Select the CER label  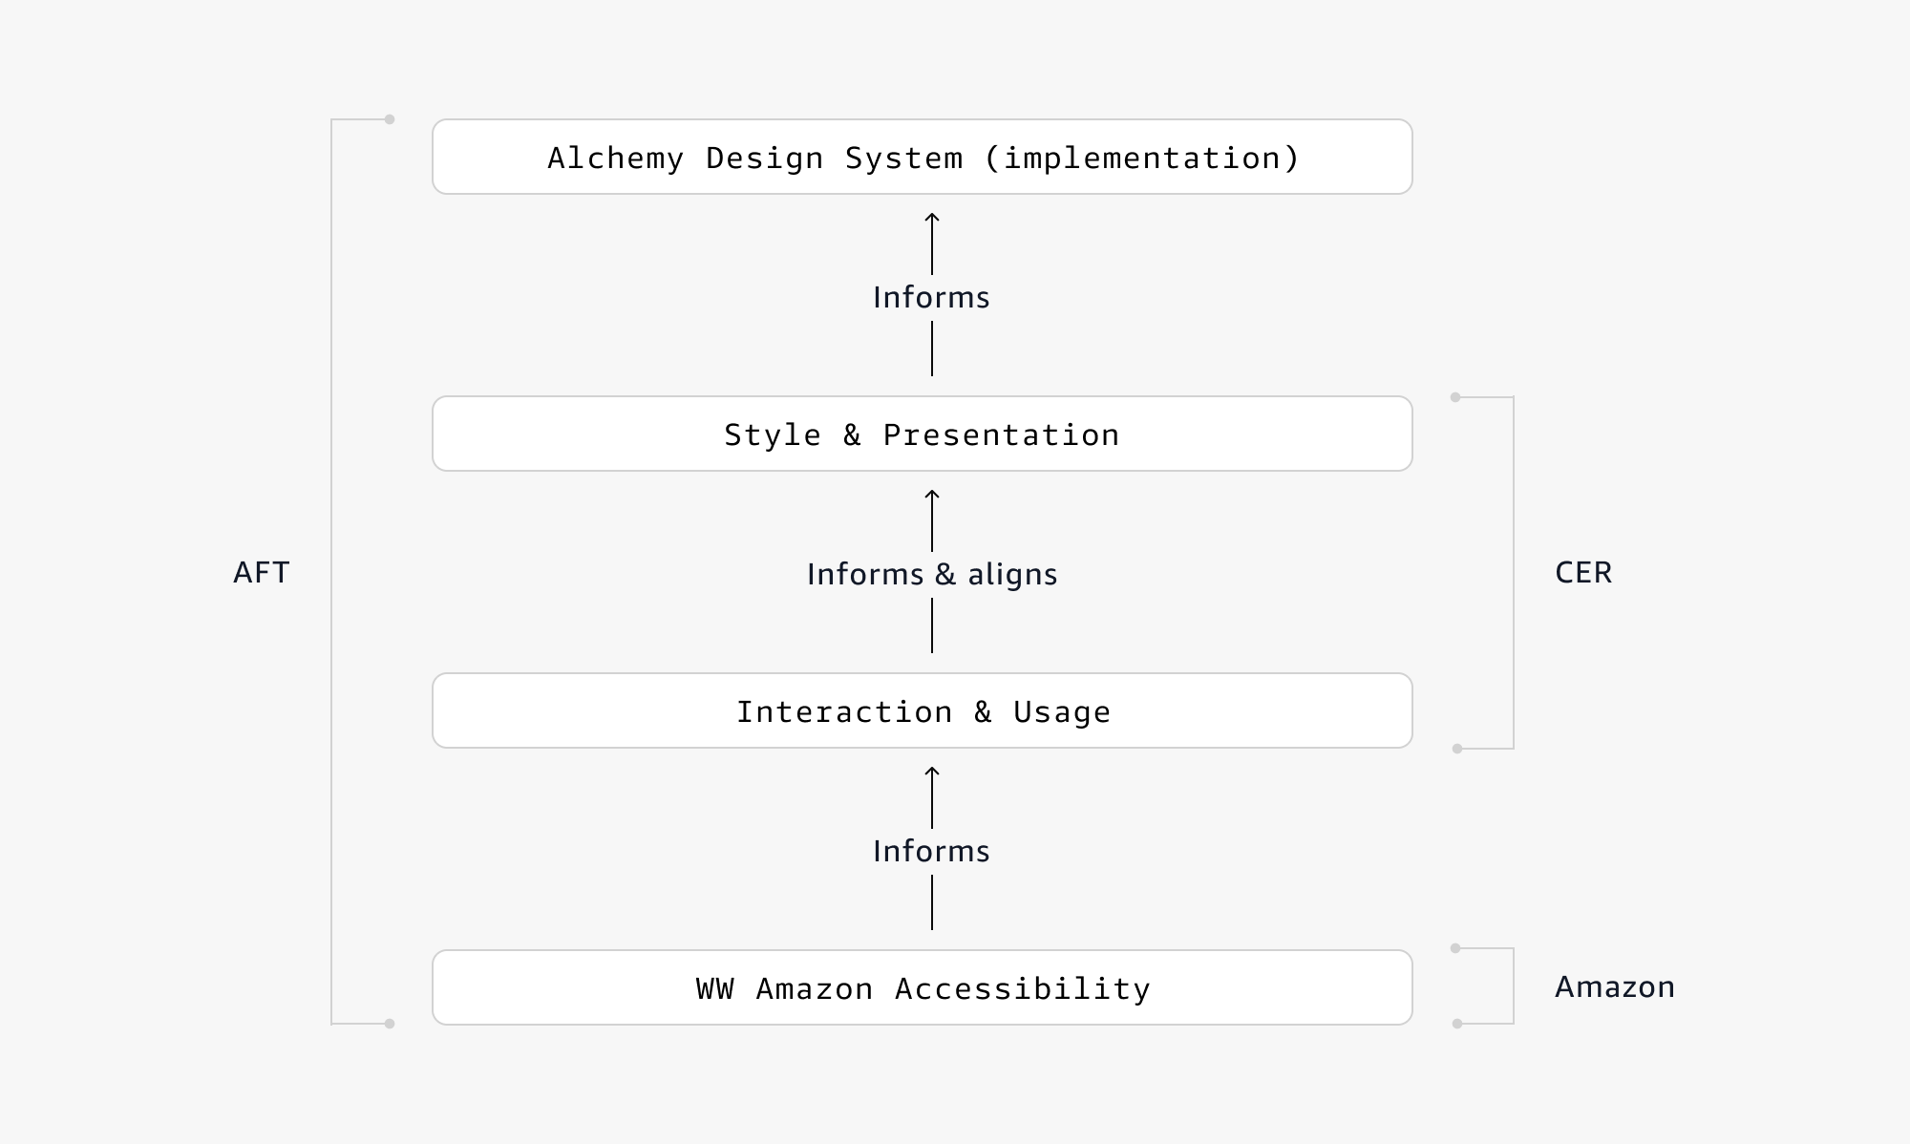coord(1582,572)
